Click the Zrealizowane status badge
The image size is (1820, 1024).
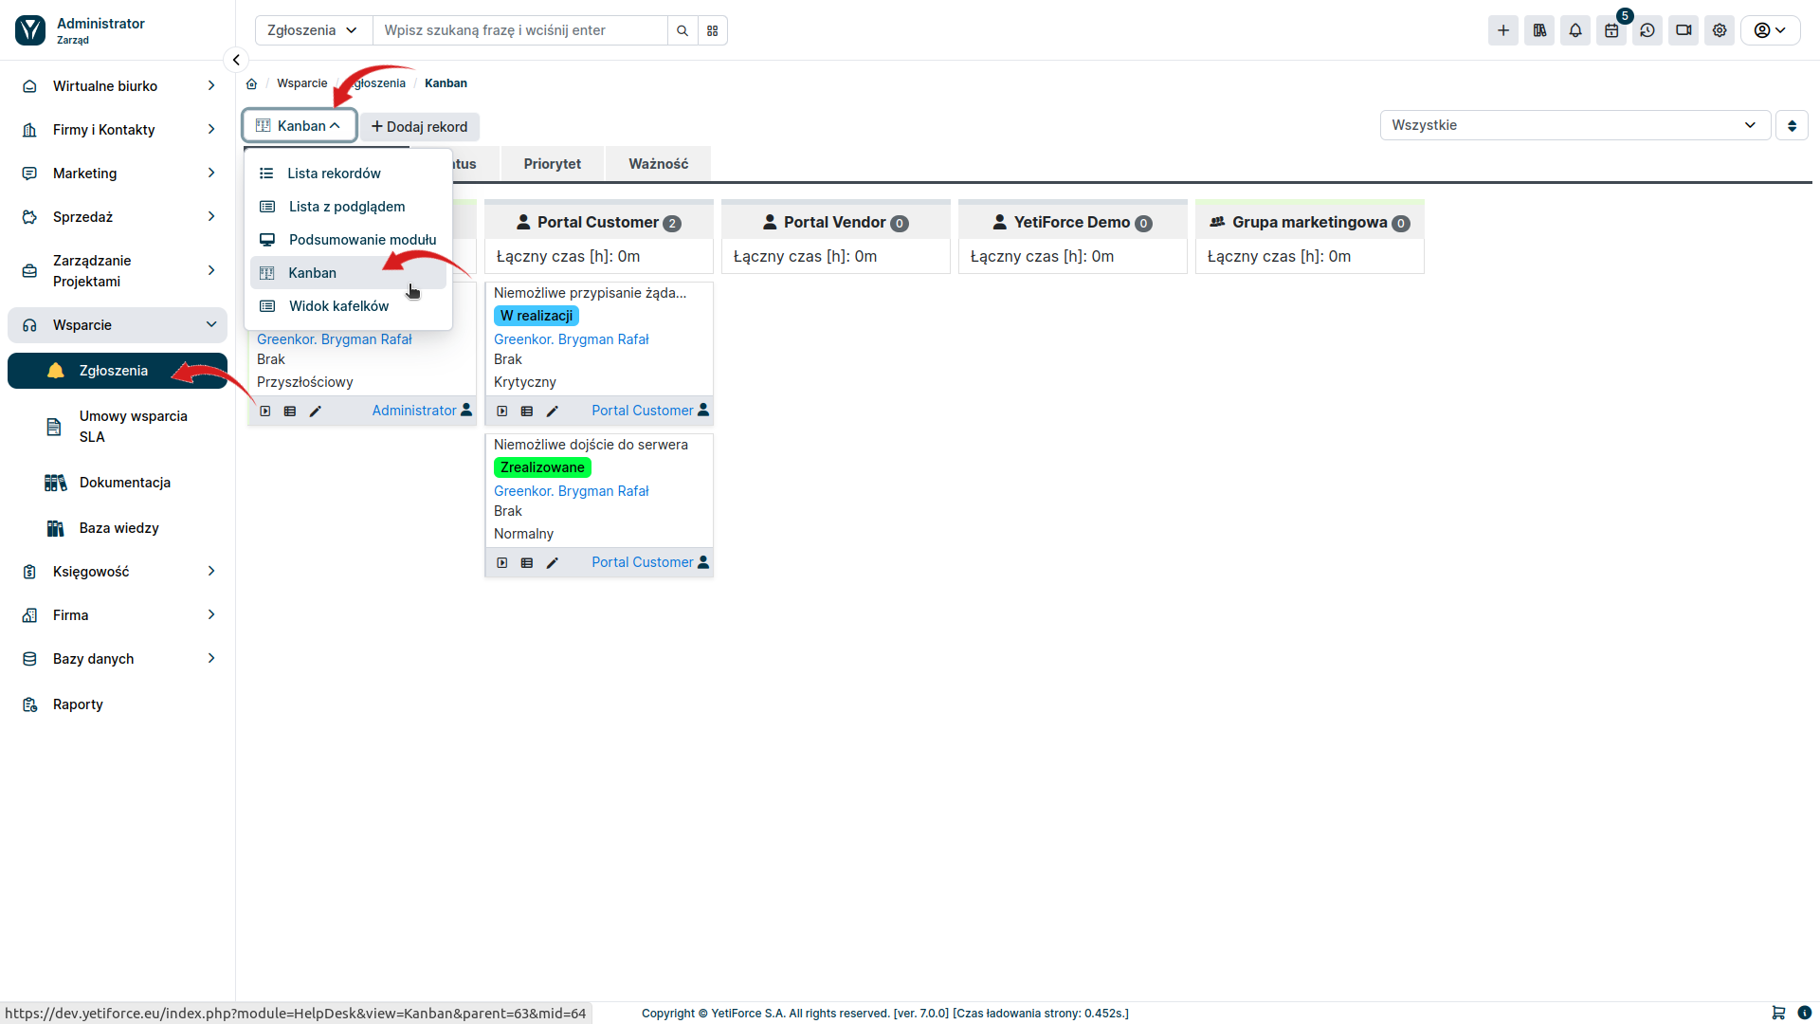[x=542, y=467]
